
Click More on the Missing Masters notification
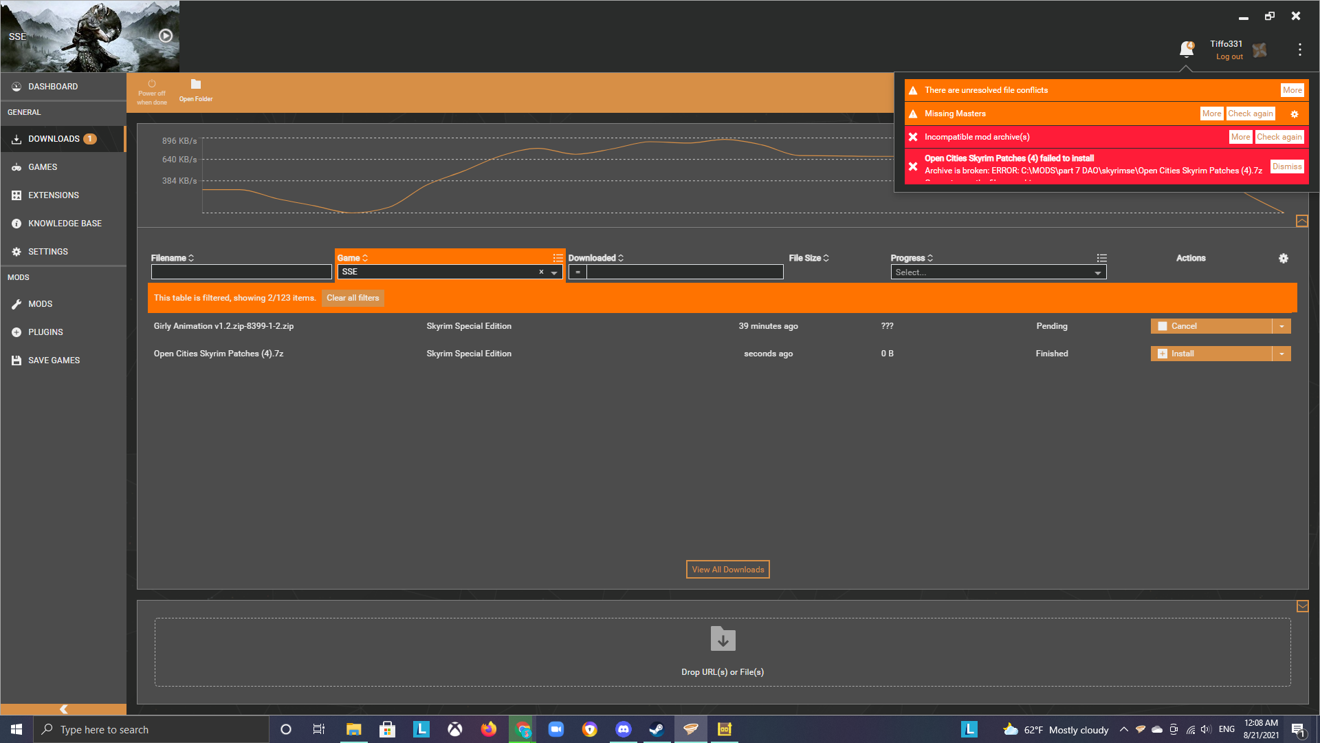1211,114
